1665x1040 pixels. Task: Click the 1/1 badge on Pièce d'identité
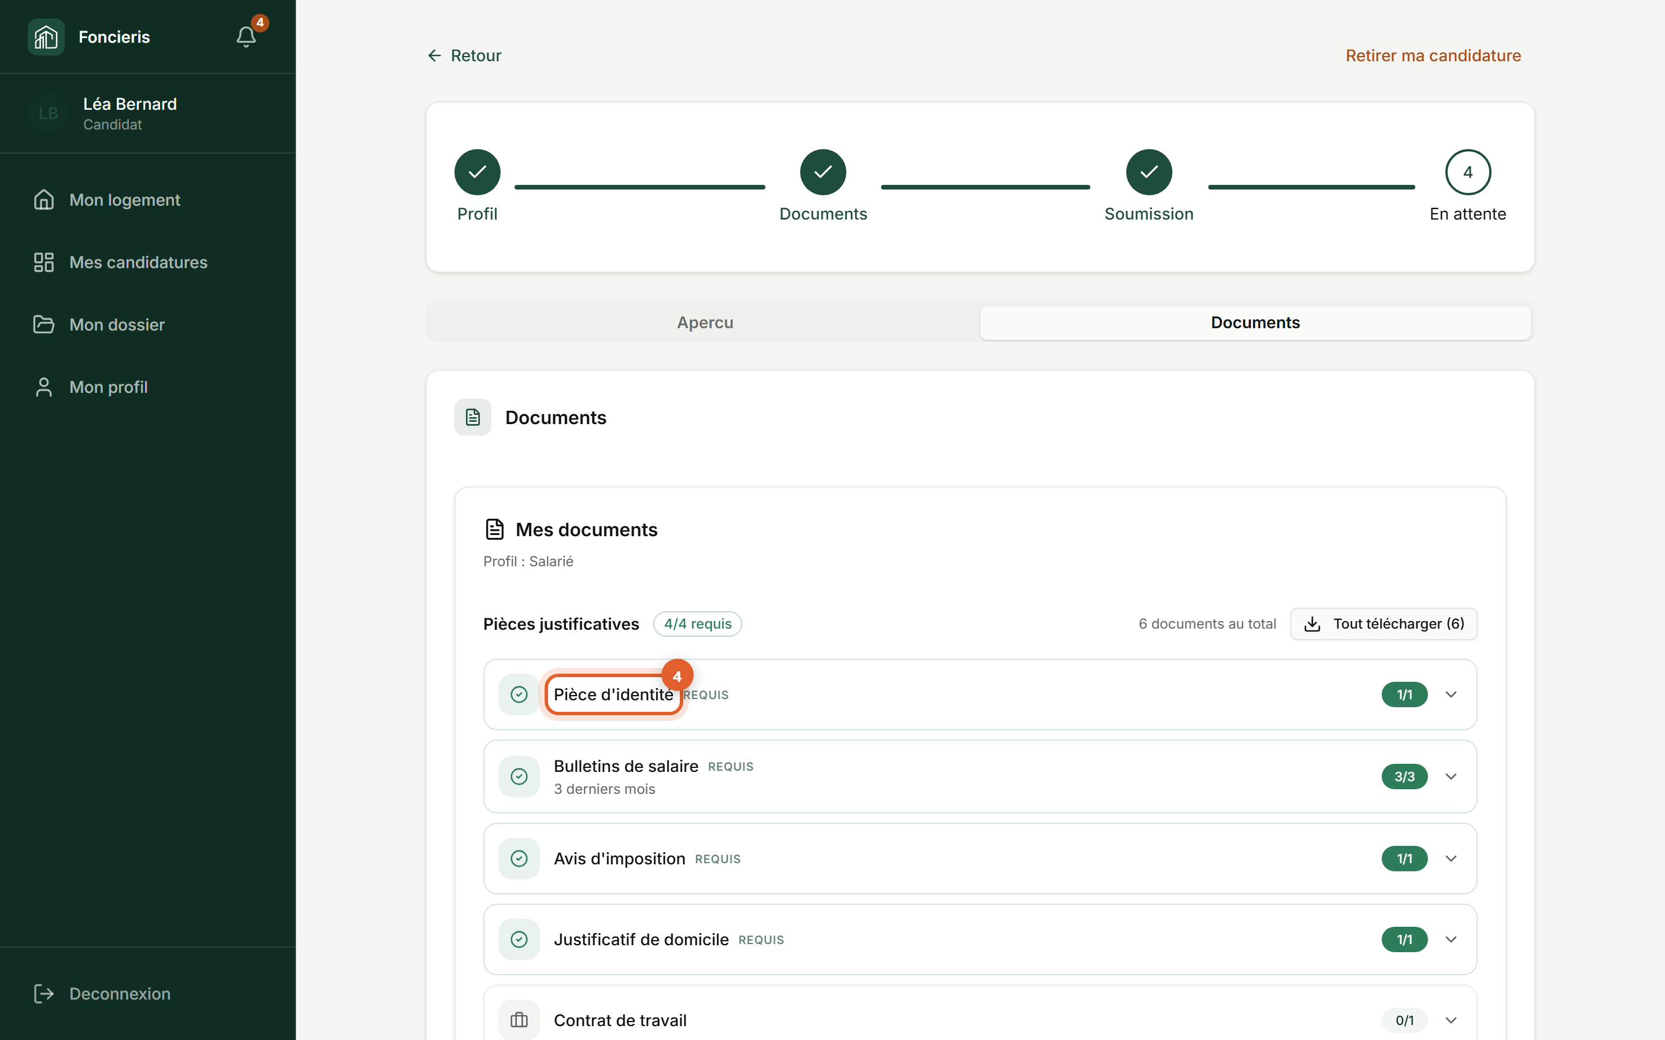click(x=1404, y=694)
